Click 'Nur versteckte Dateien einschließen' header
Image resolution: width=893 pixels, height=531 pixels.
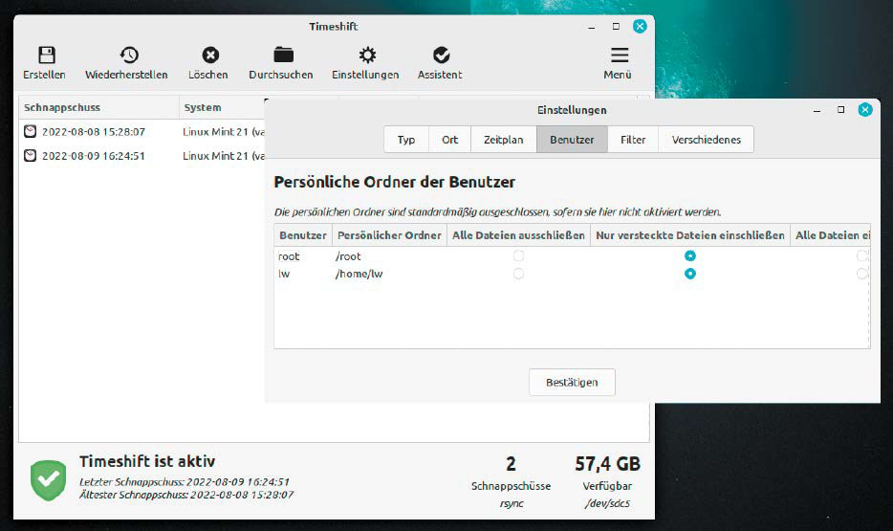coord(690,235)
